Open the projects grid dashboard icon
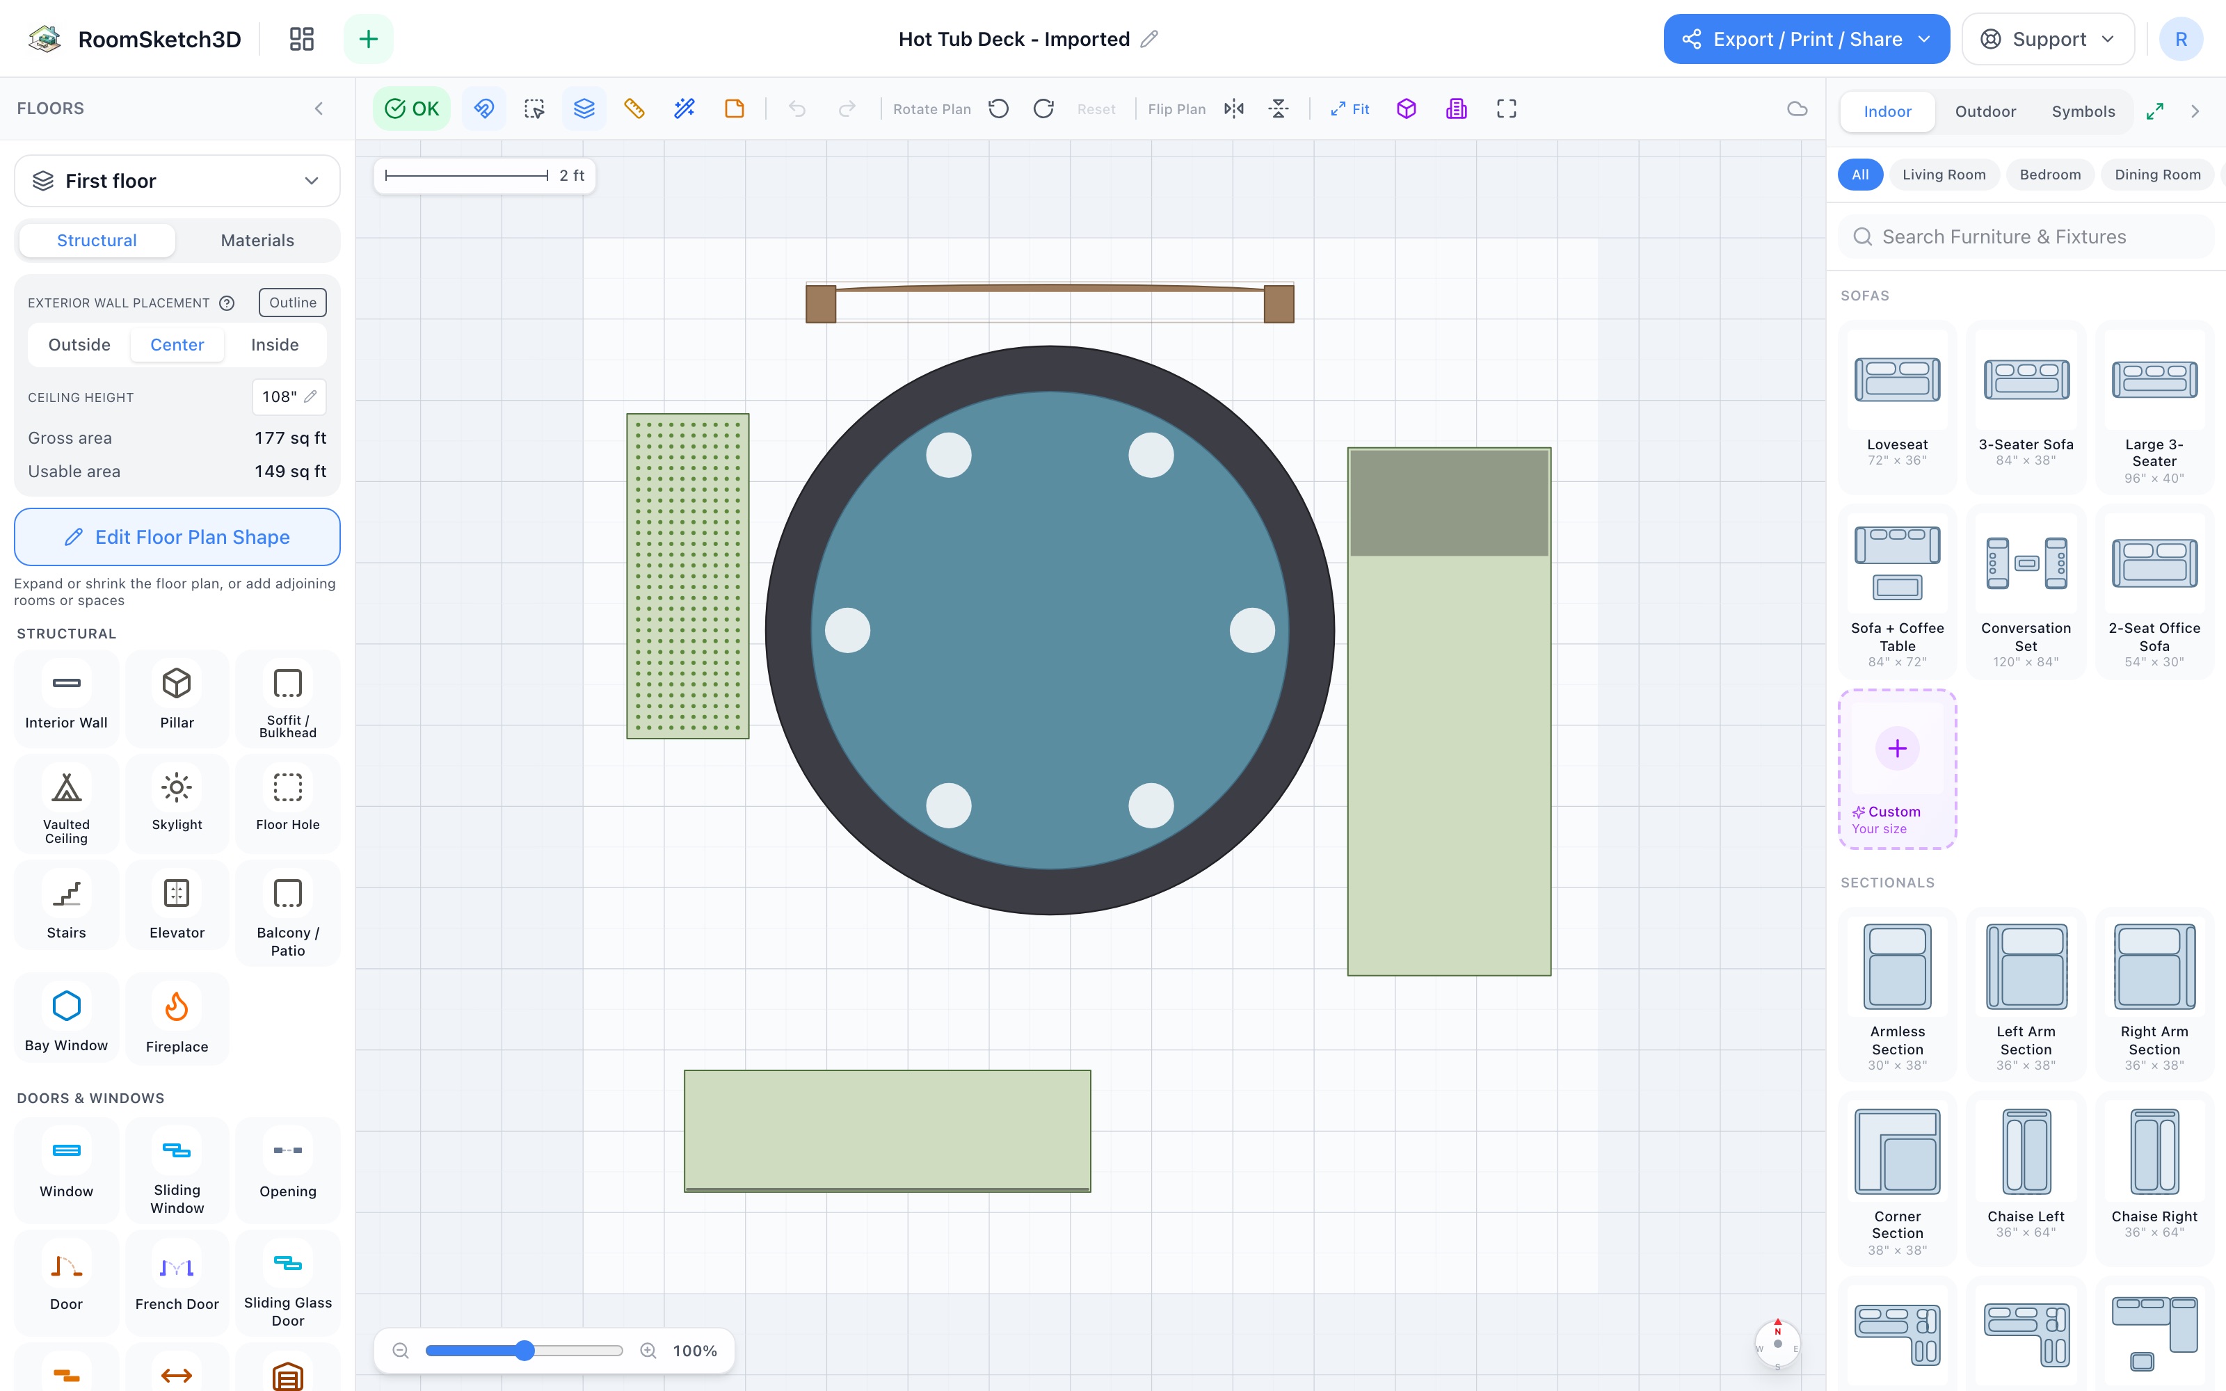2226x1391 pixels. 302,39
